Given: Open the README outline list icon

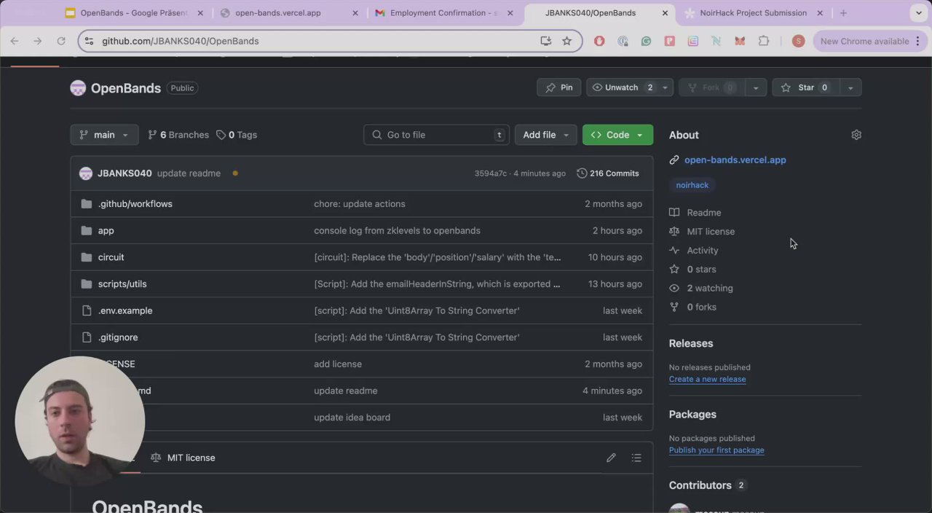Looking at the screenshot, I should coord(636,458).
